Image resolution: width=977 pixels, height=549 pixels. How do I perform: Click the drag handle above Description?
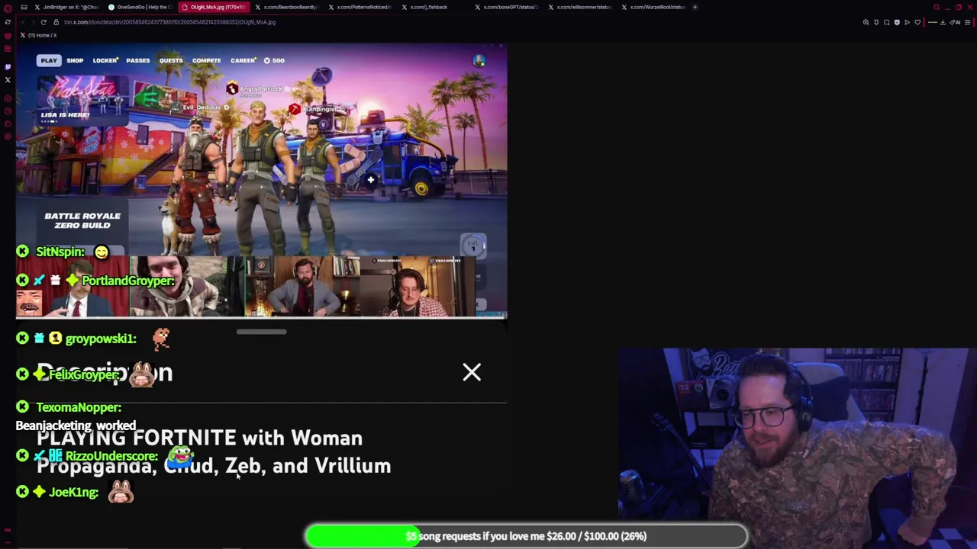[x=261, y=332]
